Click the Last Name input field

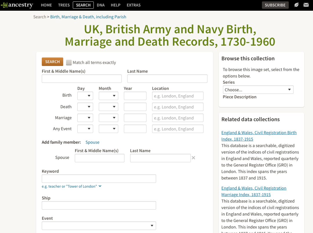click(x=167, y=79)
